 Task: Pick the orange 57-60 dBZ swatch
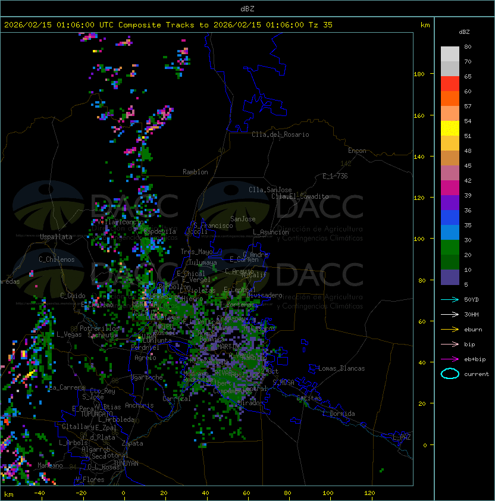click(x=450, y=98)
